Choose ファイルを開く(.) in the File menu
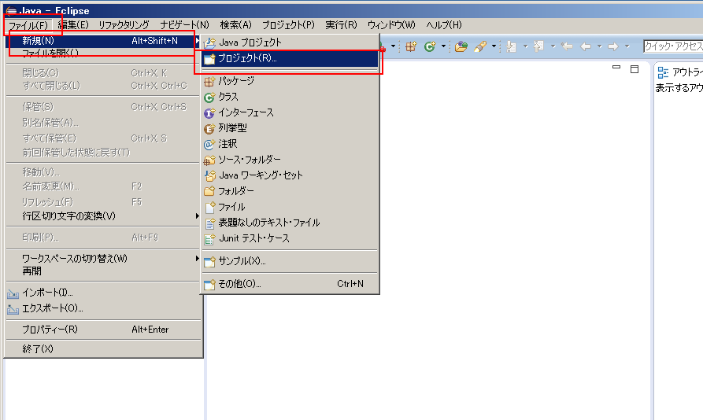 pyautogui.click(x=103, y=53)
